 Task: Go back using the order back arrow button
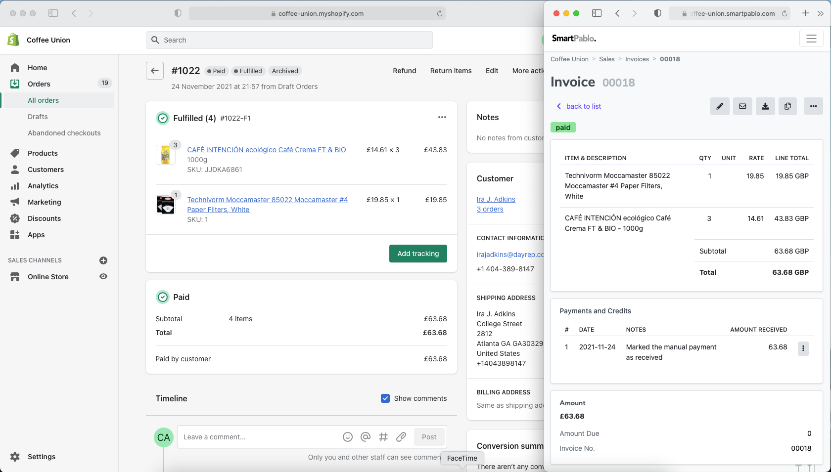click(155, 71)
